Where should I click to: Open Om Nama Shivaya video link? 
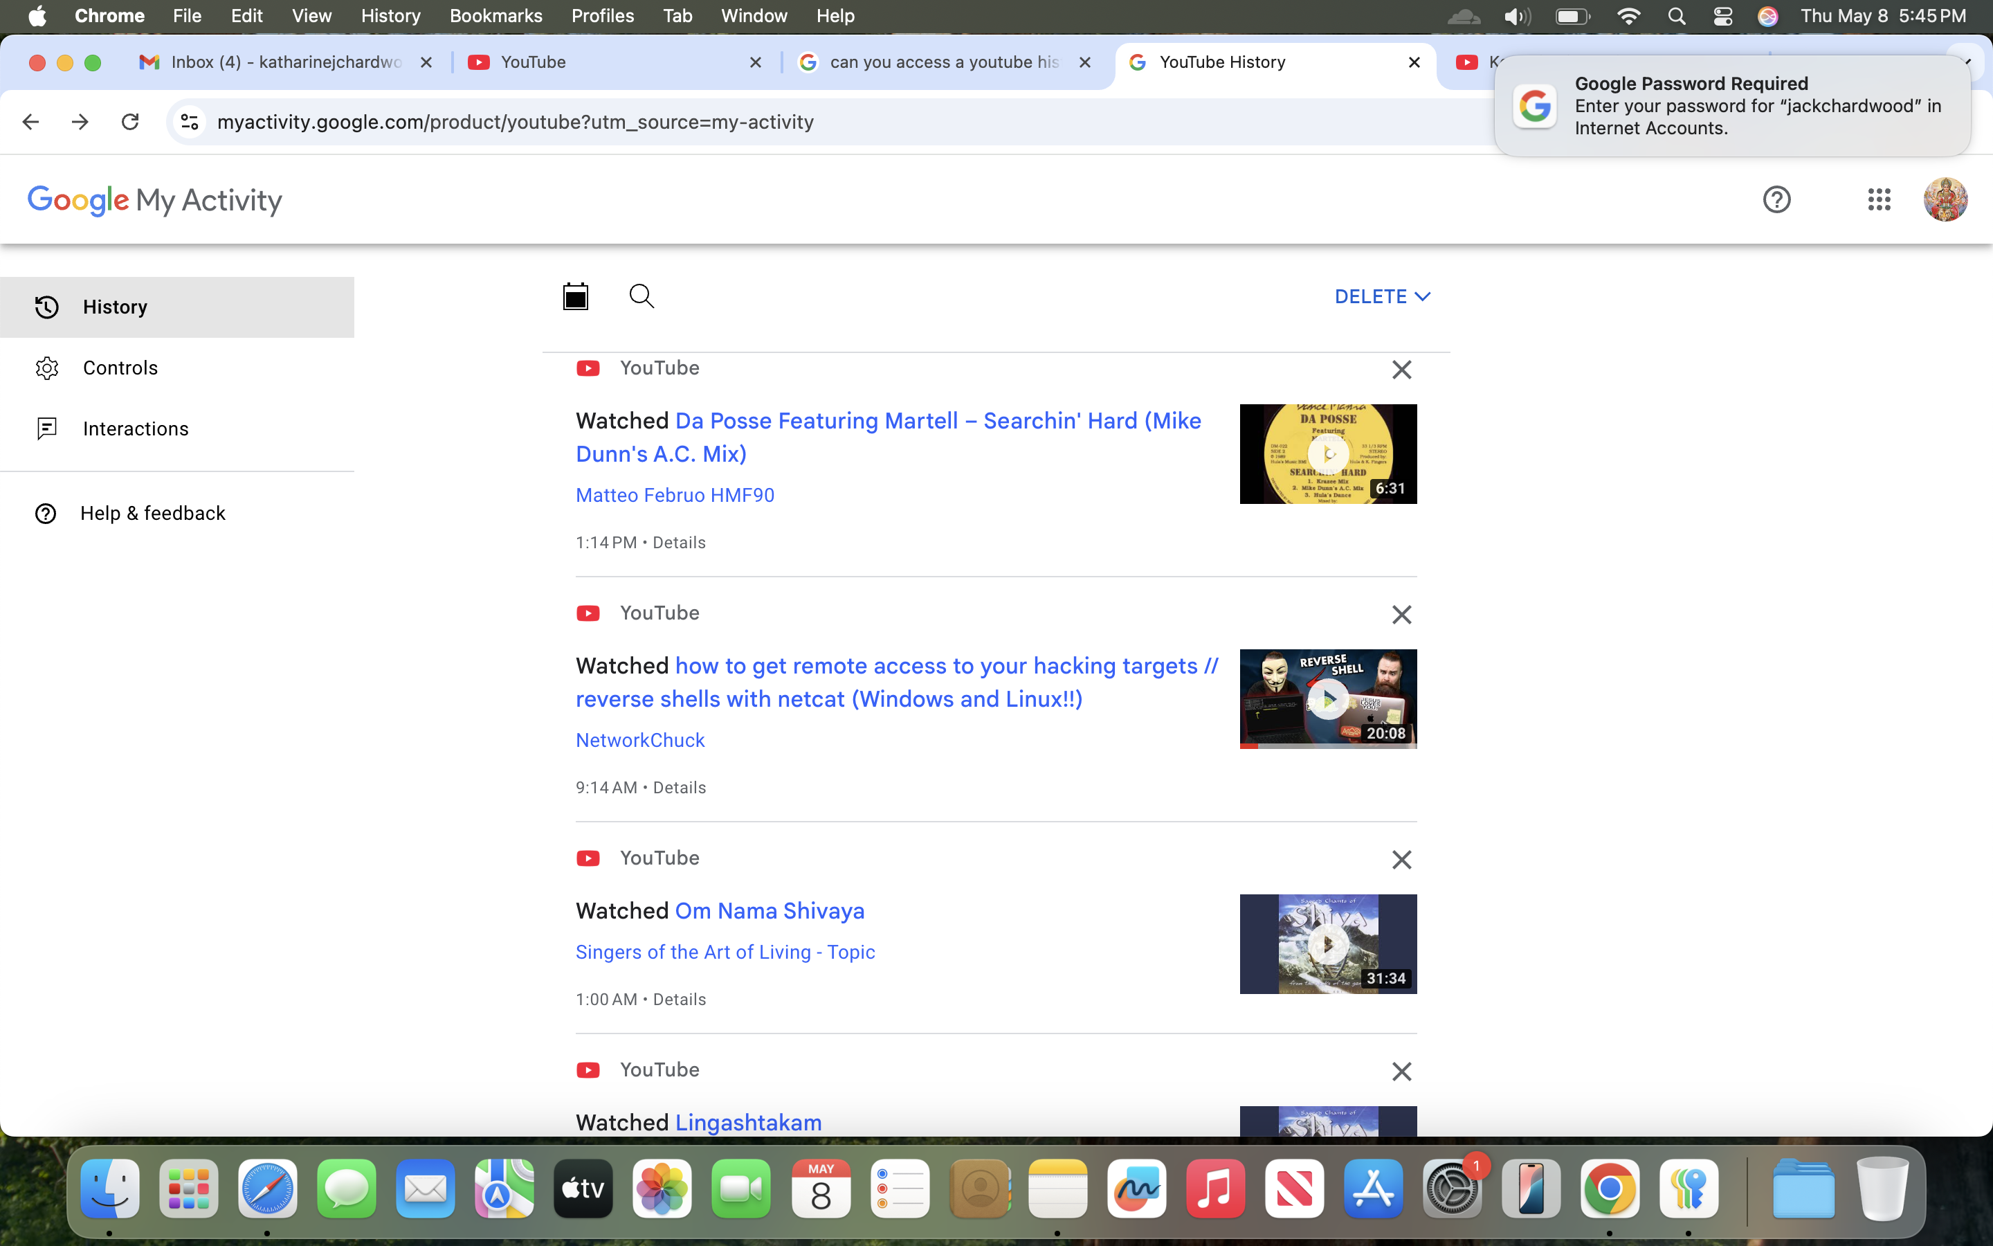point(770,910)
